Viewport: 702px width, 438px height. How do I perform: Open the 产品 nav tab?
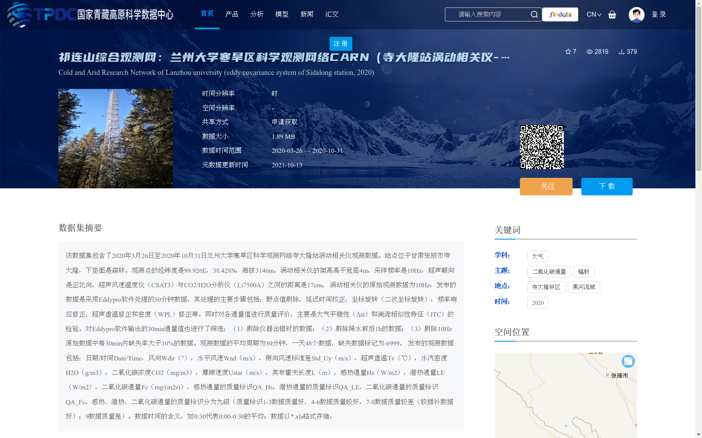(x=232, y=14)
